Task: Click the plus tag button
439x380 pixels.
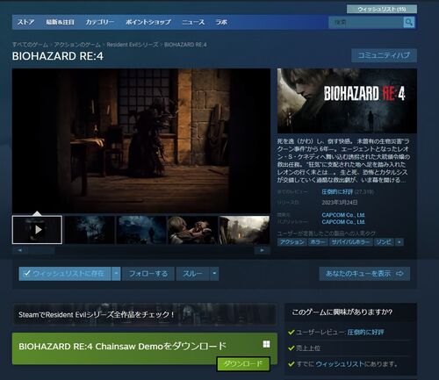Action: click(399, 242)
